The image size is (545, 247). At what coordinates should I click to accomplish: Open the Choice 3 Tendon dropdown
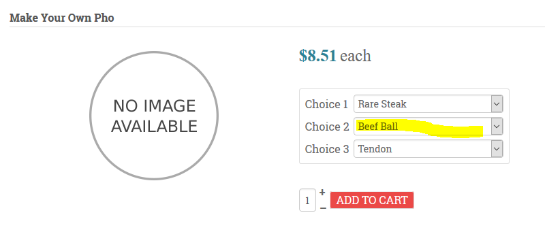point(429,149)
